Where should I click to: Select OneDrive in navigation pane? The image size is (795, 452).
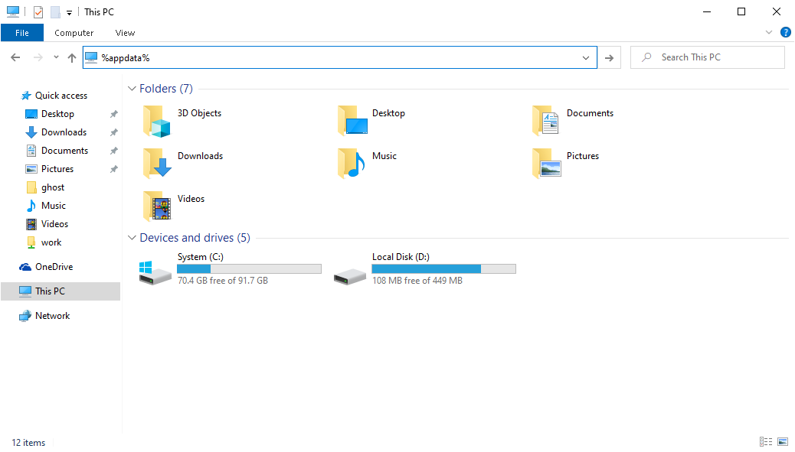(54, 267)
